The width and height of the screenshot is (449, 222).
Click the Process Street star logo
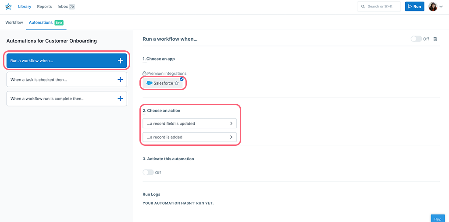(x=8, y=7)
